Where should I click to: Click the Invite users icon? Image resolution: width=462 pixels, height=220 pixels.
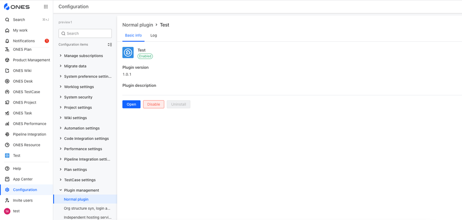coord(7,200)
